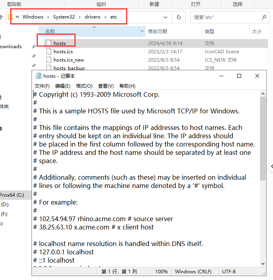This screenshot has height=280, width=273.
Task: Click the hosts.ics_new file icon
Action: (x=49, y=60)
